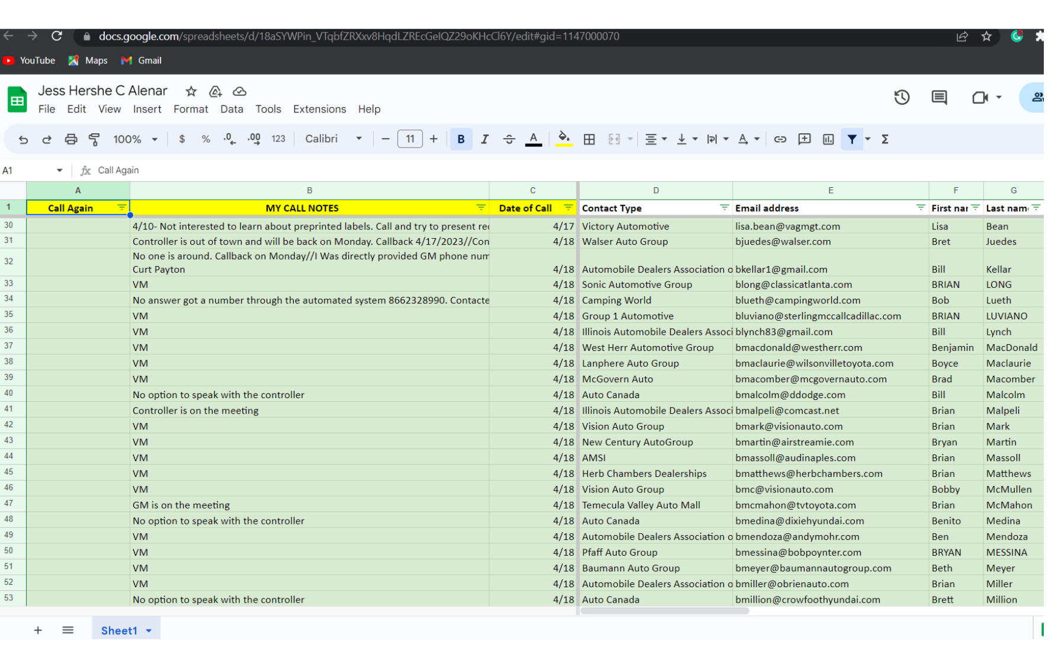Open the Extensions menu
The width and height of the screenshot is (1061, 650).
(319, 109)
